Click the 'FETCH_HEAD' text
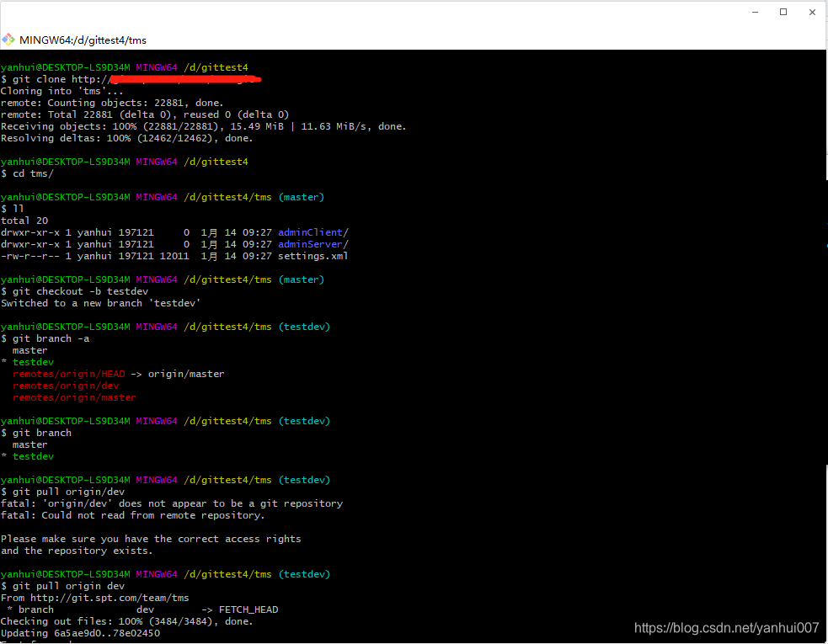This screenshot has height=644, width=828. point(248,609)
